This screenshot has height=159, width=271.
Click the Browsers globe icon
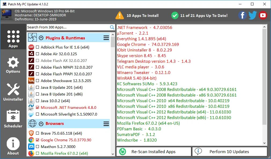(32, 123)
